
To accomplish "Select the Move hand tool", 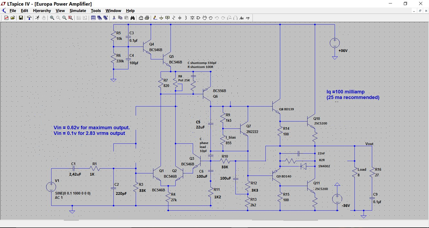I will coord(205,18).
